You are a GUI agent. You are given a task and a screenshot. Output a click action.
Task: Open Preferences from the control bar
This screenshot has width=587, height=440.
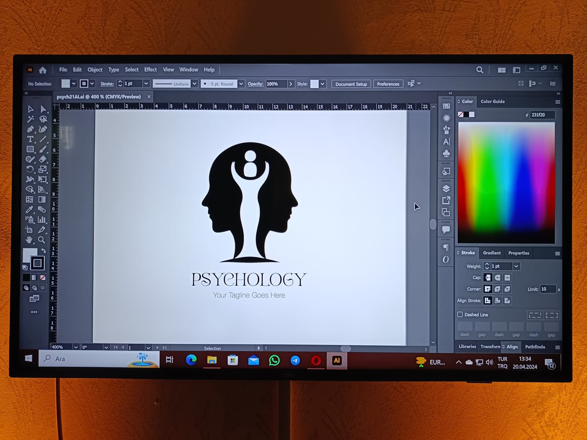(x=388, y=84)
